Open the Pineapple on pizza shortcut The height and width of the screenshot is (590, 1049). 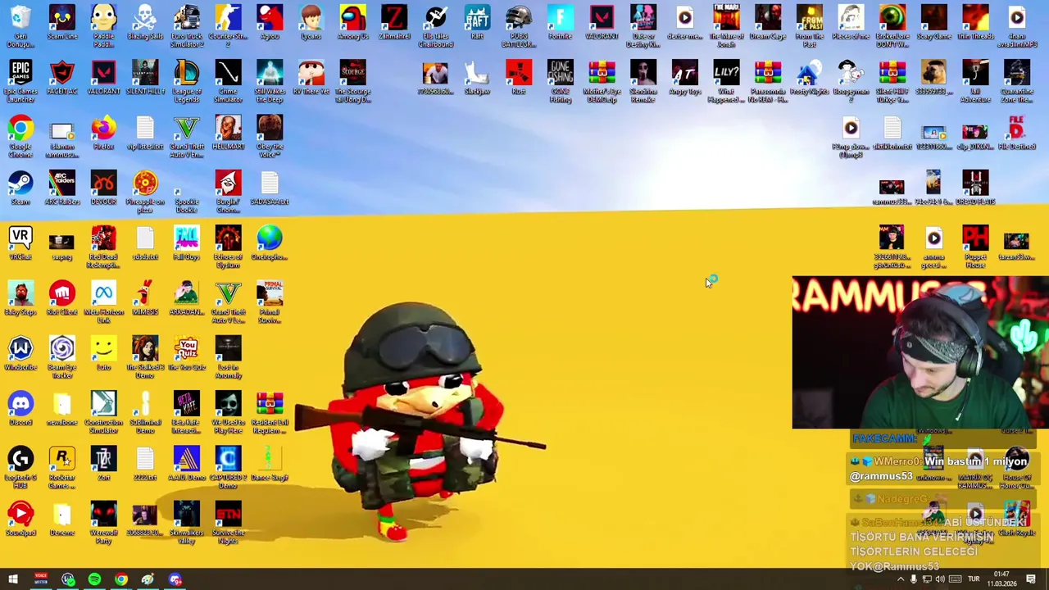145,191
